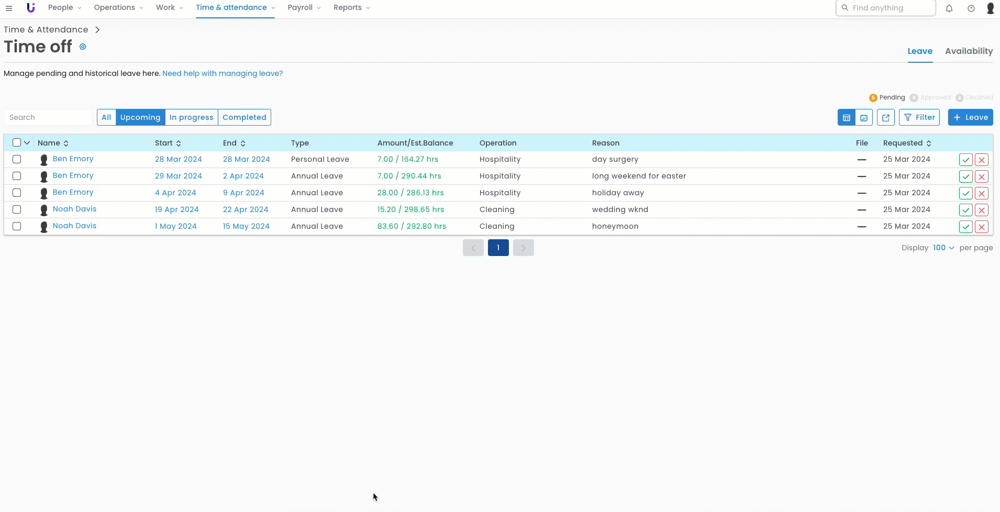
Task: Open the managing leave help link
Action: pyautogui.click(x=223, y=73)
